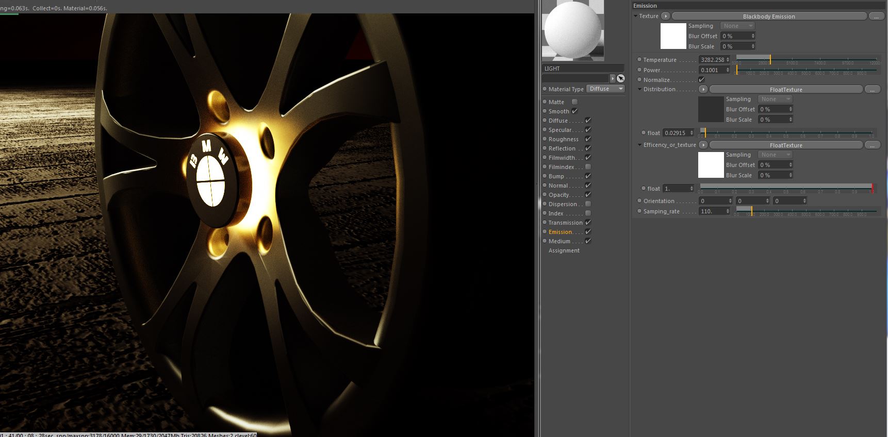Screen dimensions: 888x437
Task: Enable the Filmindex checkbox
Action: pyautogui.click(x=588, y=167)
